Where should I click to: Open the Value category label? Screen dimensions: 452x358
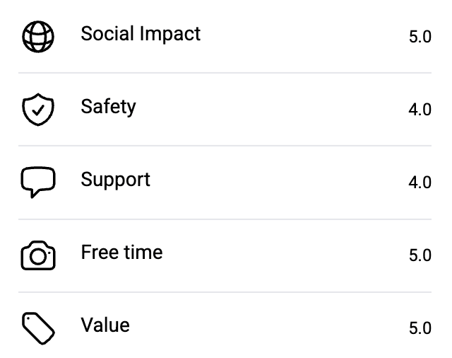point(105,325)
